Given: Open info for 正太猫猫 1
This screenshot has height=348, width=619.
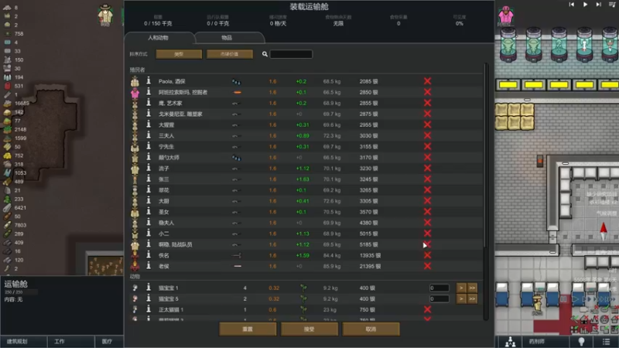Looking at the screenshot, I should tap(149, 309).
